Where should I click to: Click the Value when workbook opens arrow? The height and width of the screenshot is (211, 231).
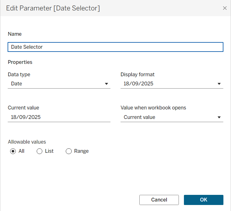click(219, 117)
